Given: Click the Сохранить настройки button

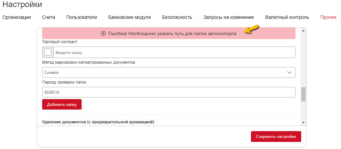Looking at the screenshot, I should (276, 137).
